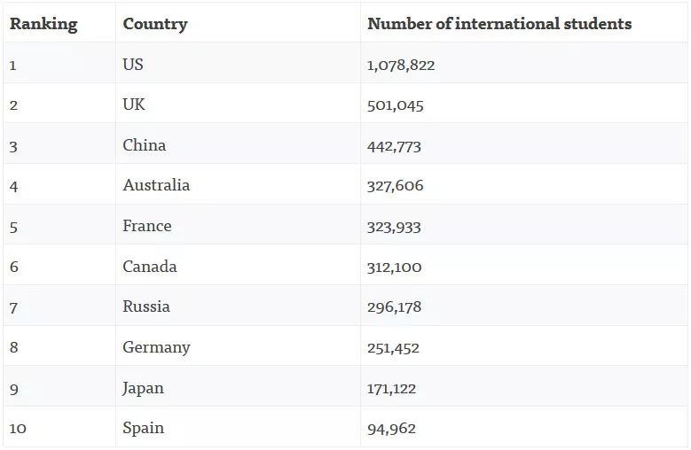691x450 pixels.
Task: Click the France country cell
Action: [x=147, y=226]
